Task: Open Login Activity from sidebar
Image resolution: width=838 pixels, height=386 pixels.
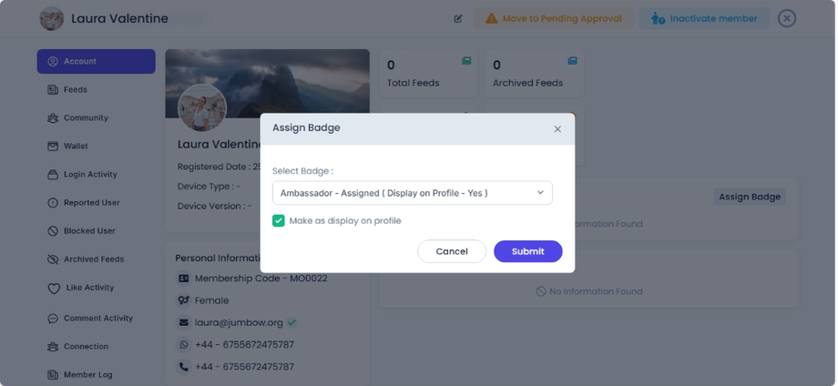Action: click(x=89, y=175)
